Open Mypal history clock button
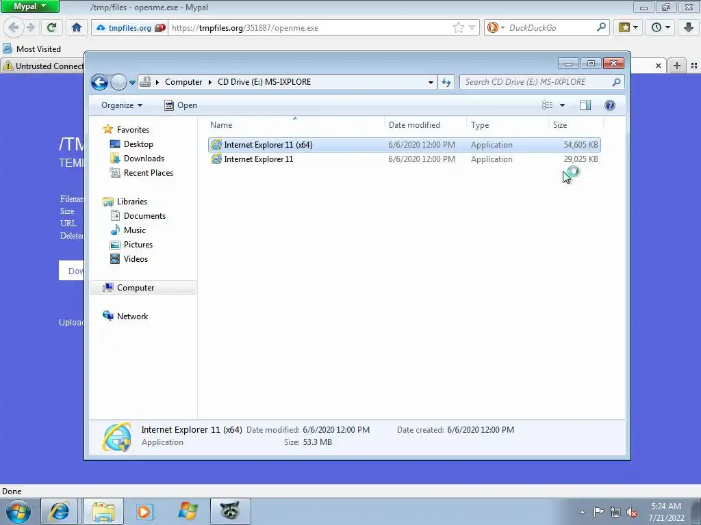701x525 pixels. (x=661, y=27)
